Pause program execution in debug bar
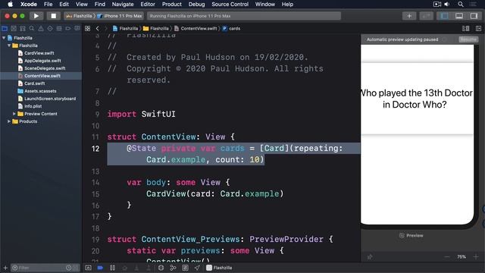The image size is (485, 273). click(x=112, y=268)
